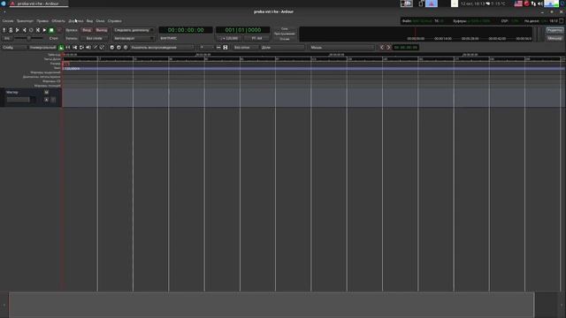Click the Zoom in icon
The image size is (566, 318).
pos(119,48)
